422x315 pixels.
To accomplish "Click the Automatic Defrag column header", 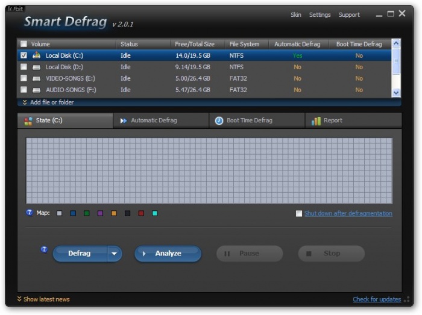I will point(299,44).
